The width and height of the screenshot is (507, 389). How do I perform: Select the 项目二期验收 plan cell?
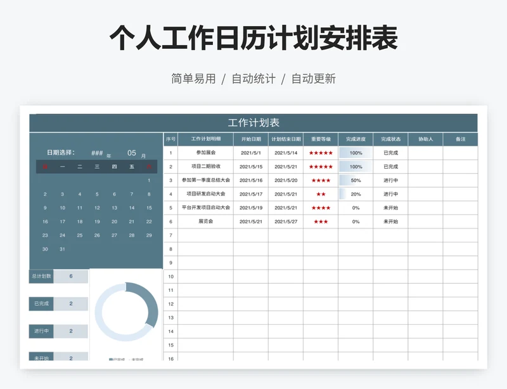[x=205, y=166]
